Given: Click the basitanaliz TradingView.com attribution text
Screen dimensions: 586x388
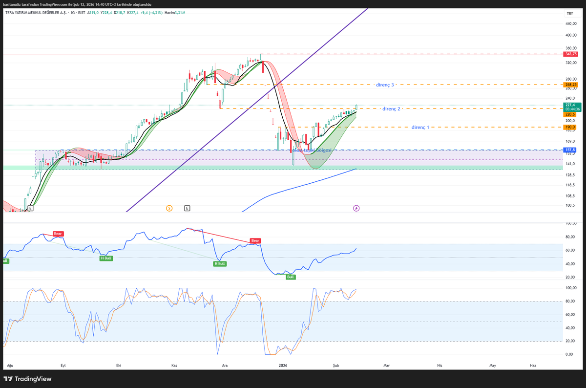Looking at the screenshot, I should coord(77,4).
